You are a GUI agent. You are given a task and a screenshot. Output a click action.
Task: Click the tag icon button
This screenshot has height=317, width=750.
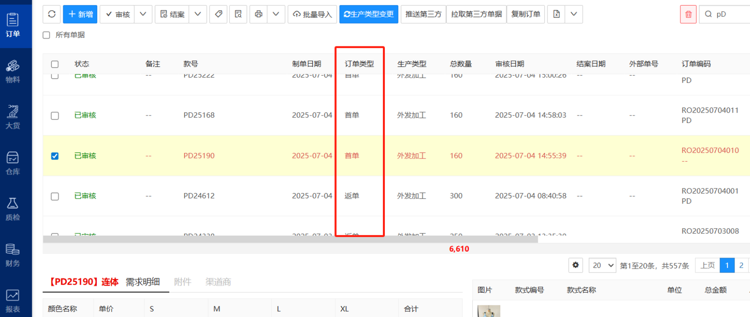218,14
